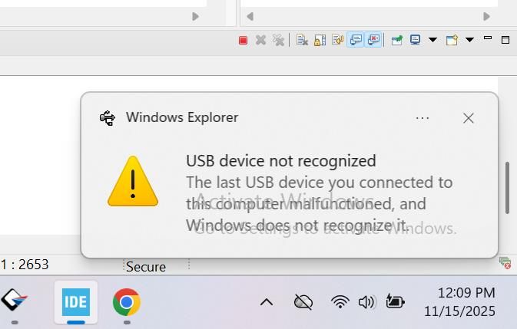This screenshot has width=517, height=329.
Task: Open the notification's three-dots options menu
Action: 422,118
